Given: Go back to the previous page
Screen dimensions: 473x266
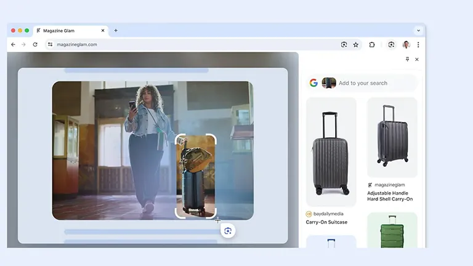Looking at the screenshot, I should [x=13, y=44].
